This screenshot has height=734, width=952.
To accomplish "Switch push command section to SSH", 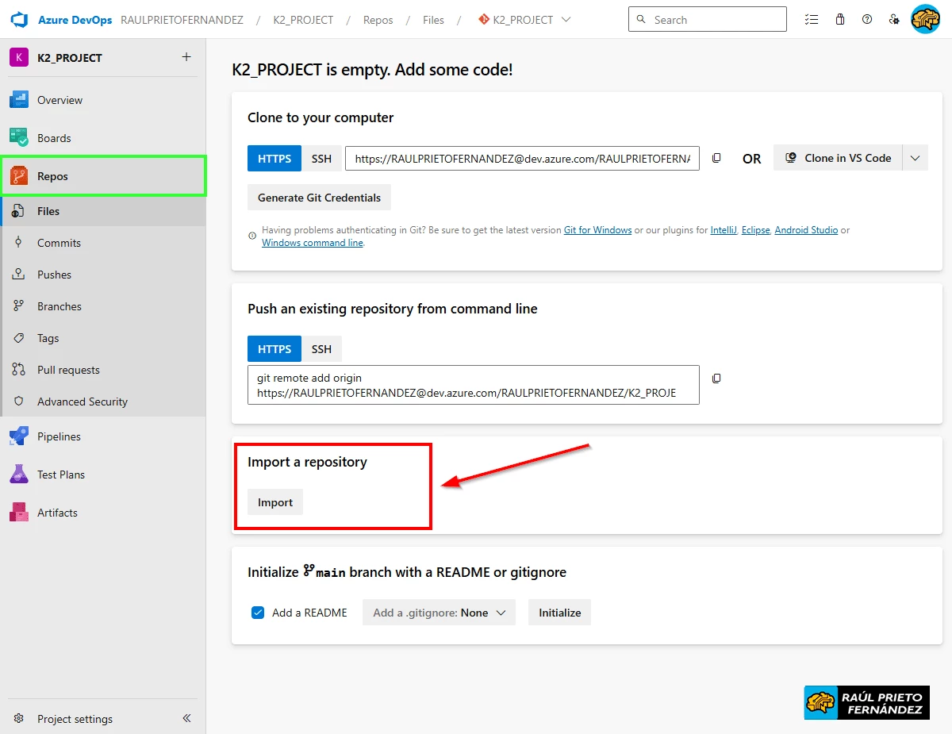I will [321, 348].
